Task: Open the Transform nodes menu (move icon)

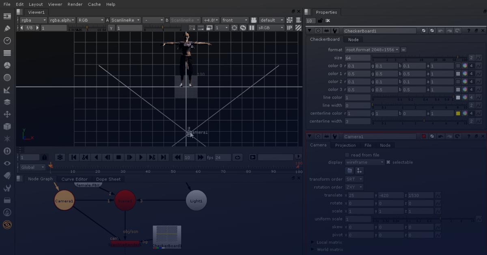Action: (x=7, y=114)
